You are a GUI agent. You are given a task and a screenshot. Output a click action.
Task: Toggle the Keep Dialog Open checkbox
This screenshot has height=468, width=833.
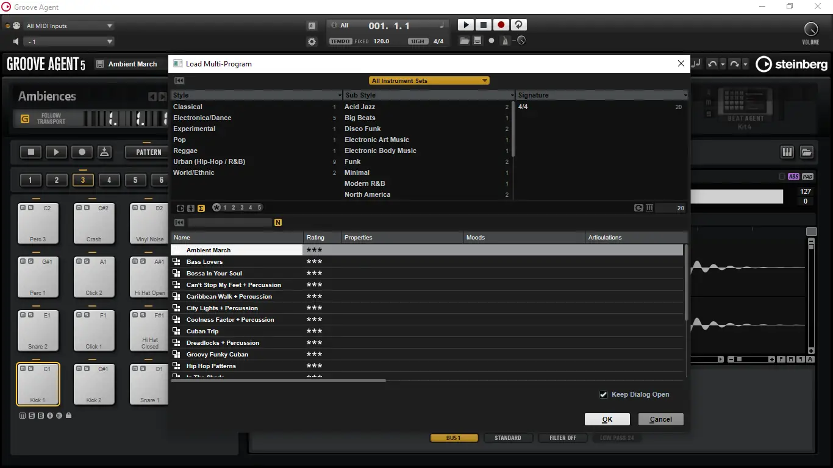(604, 394)
